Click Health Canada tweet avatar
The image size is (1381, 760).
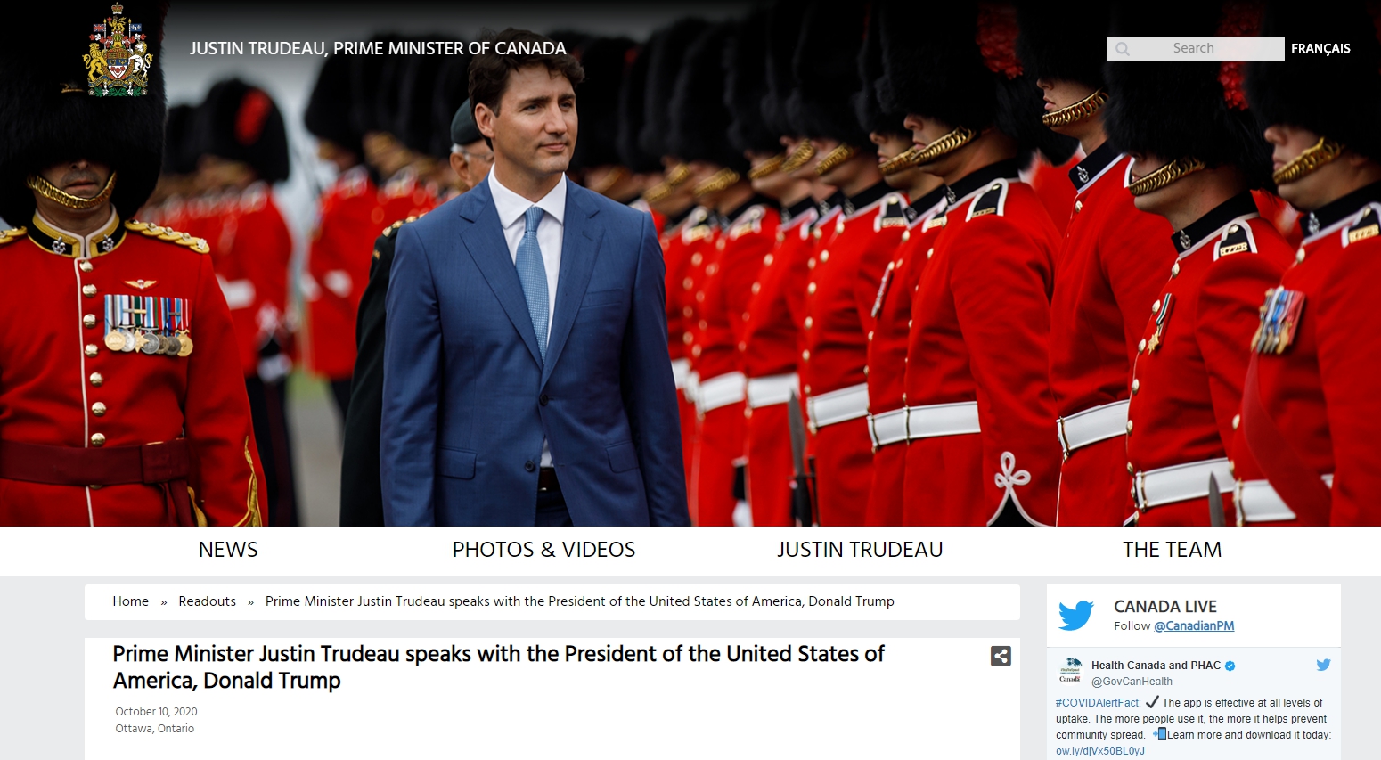1070,670
